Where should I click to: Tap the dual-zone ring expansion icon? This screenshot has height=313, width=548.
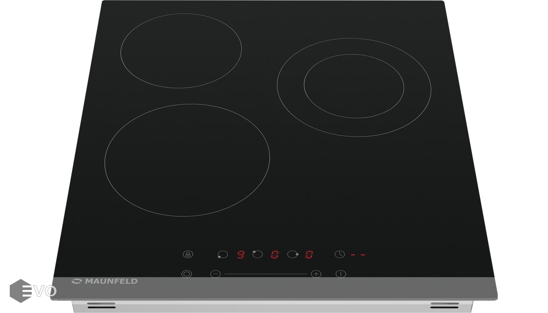point(187,274)
